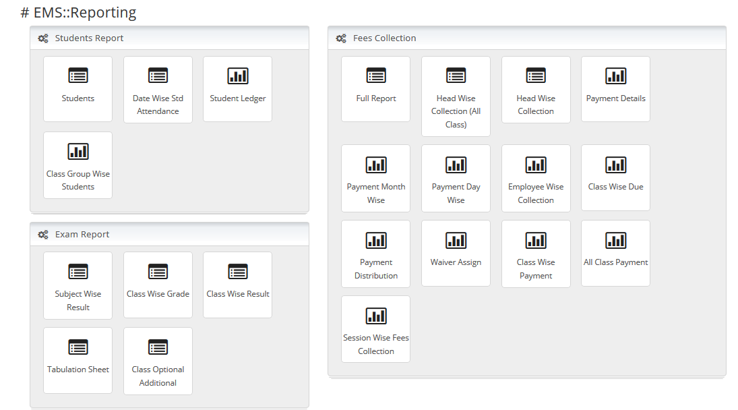Click the Waiver Assign label text

click(456, 262)
